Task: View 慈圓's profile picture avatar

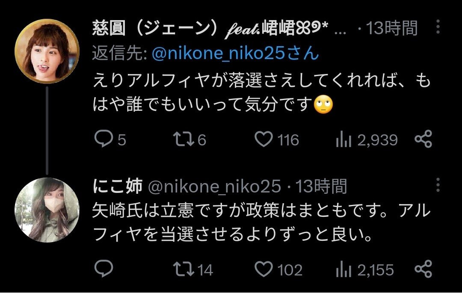Action: click(47, 51)
